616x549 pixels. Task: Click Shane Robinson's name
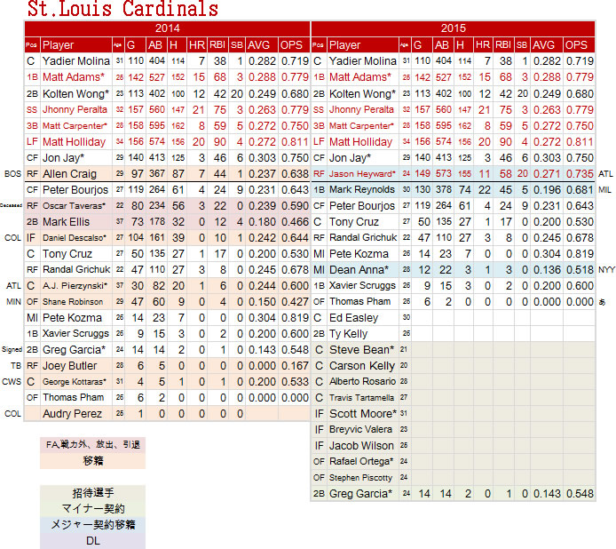click(73, 302)
